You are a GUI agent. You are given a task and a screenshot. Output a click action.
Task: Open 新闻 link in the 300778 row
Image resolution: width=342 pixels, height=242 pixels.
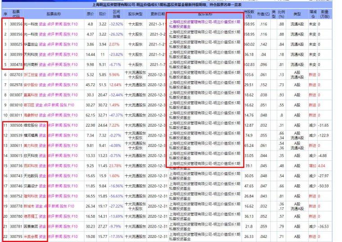(55, 206)
